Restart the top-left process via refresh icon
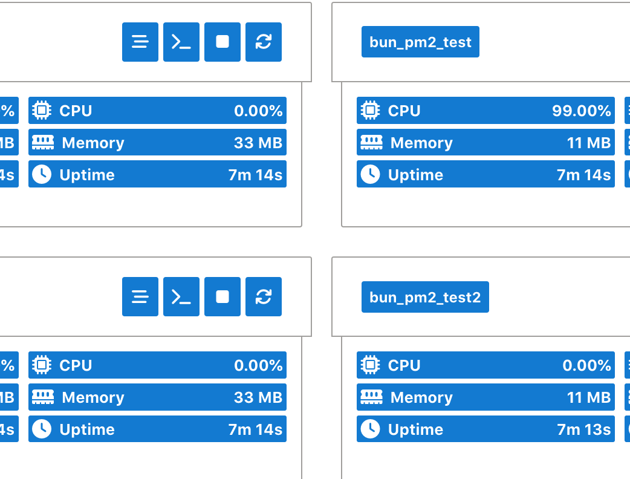This screenshot has width=630, height=479. pos(263,42)
